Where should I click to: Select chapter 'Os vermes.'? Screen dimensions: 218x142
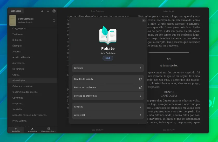[32, 98]
